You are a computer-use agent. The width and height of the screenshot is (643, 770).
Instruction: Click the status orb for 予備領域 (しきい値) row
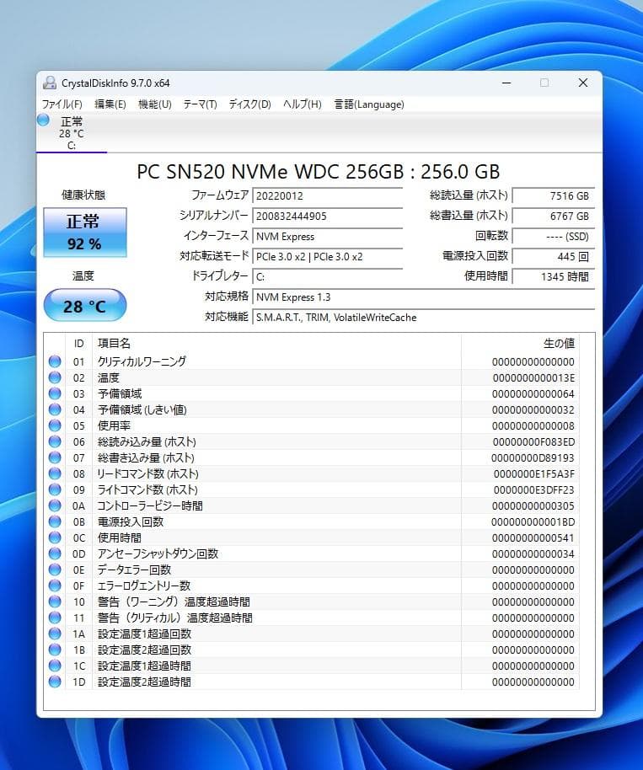(55, 409)
